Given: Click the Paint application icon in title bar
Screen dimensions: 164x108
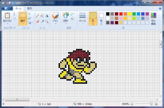Looking at the screenshot, I should click(x=3, y=3).
